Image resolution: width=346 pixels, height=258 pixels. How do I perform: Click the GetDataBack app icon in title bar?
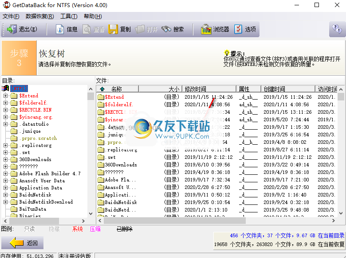click(x=6, y=5)
